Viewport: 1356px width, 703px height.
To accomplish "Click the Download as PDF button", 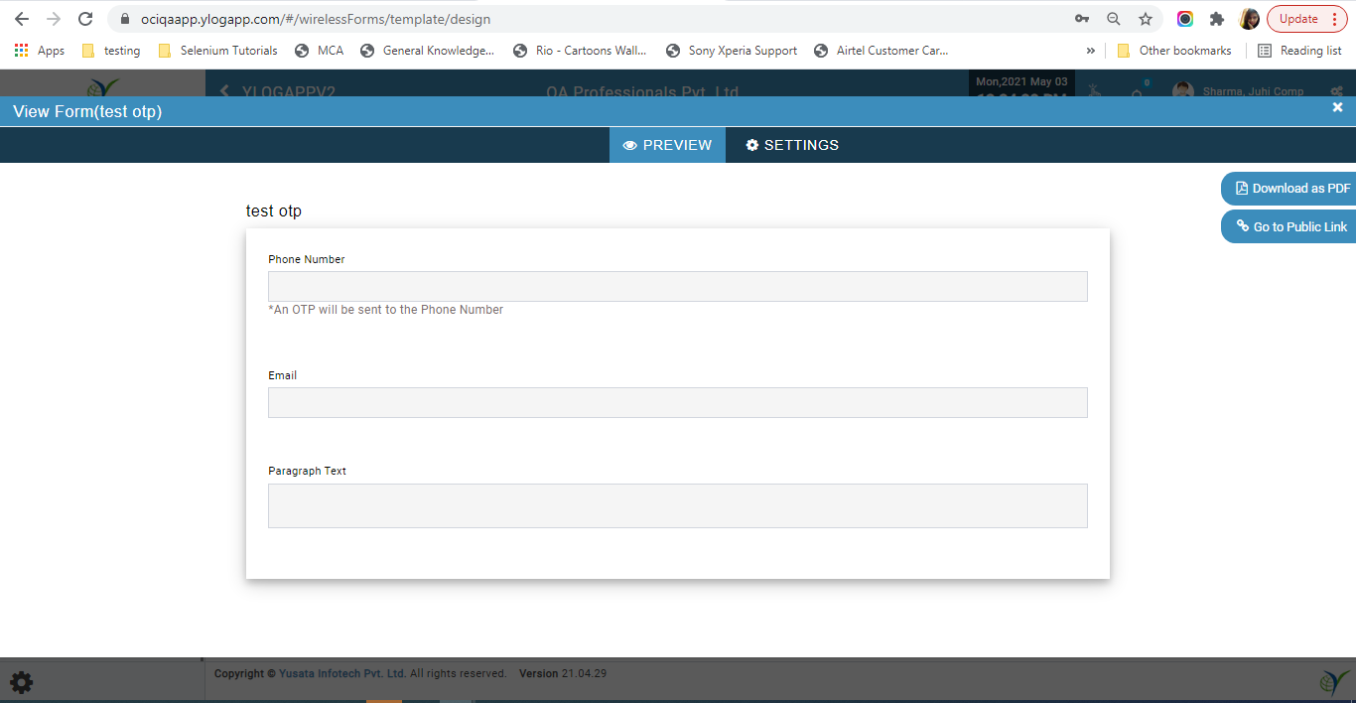I will point(1289,189).
